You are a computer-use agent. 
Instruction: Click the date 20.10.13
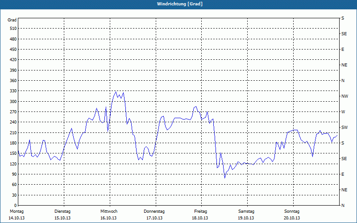click(x=292, y=218)
